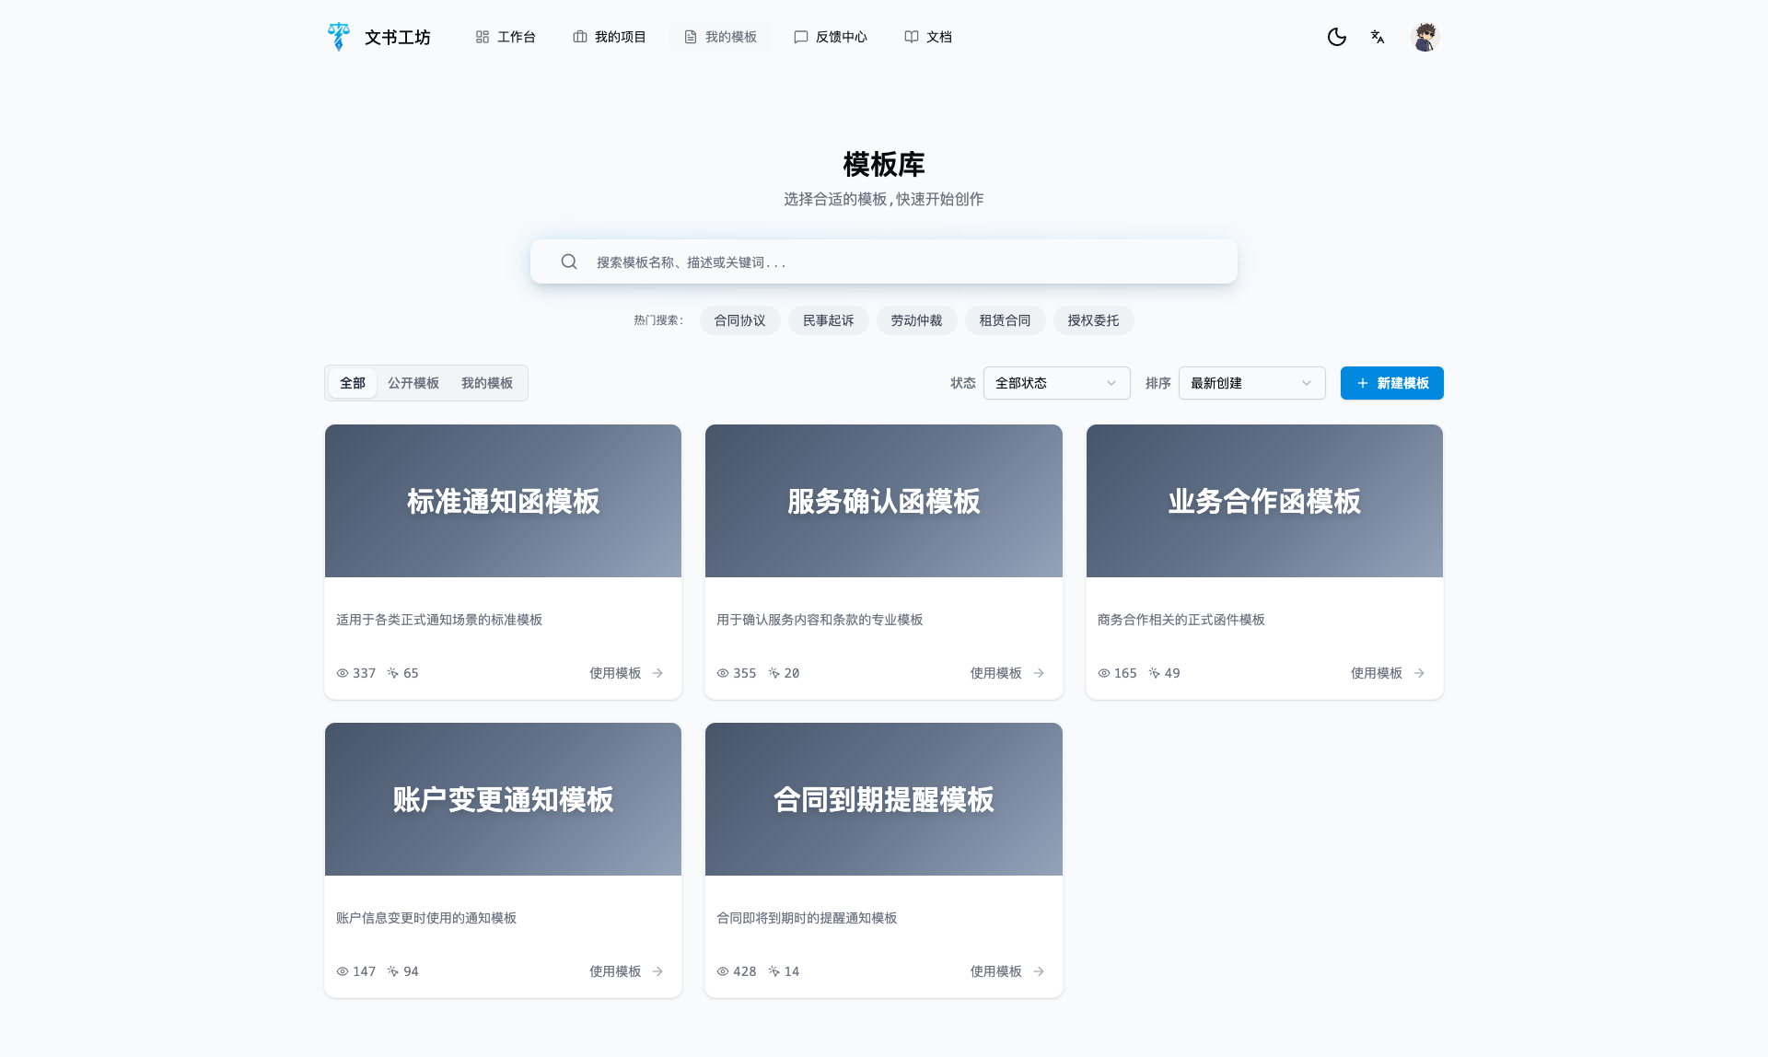Click usage count icon on 业务合作函模板 card

(1154, 673)
